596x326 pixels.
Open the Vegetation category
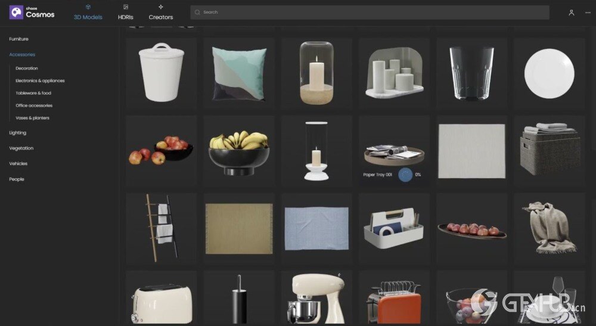[x=21, y=148]
